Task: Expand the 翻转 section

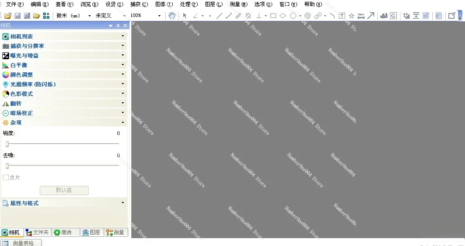Action: pyautogui.click(x=64, y=103)
